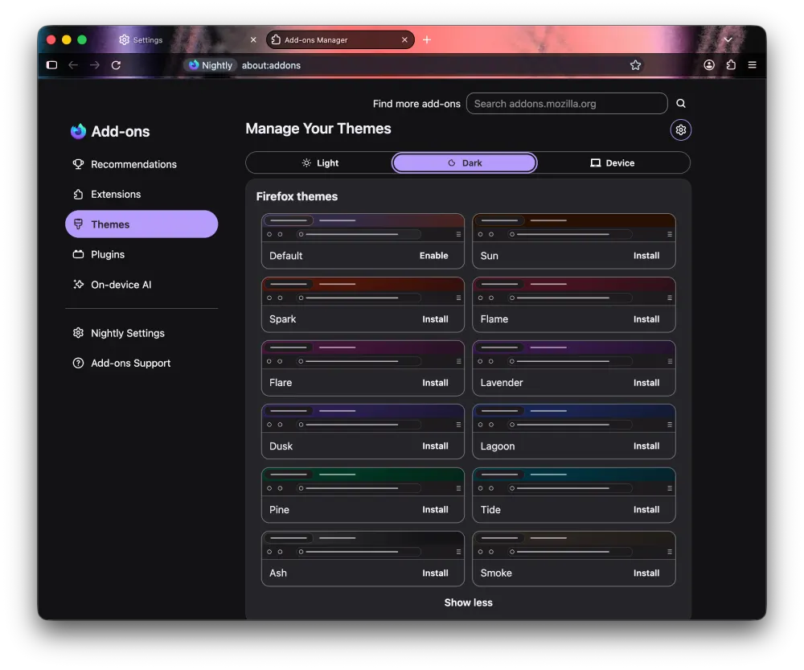Go back with the back arrow
The width and height of the screenshot is (804, 670).
pyautogui.click(x=73, y=65)
